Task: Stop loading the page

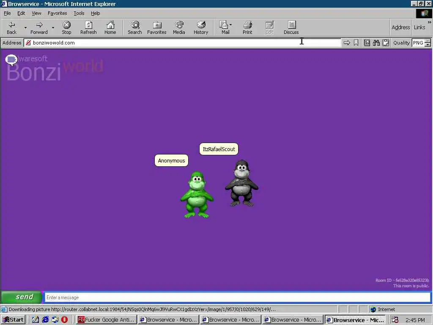Action: [x=66, y=28]
